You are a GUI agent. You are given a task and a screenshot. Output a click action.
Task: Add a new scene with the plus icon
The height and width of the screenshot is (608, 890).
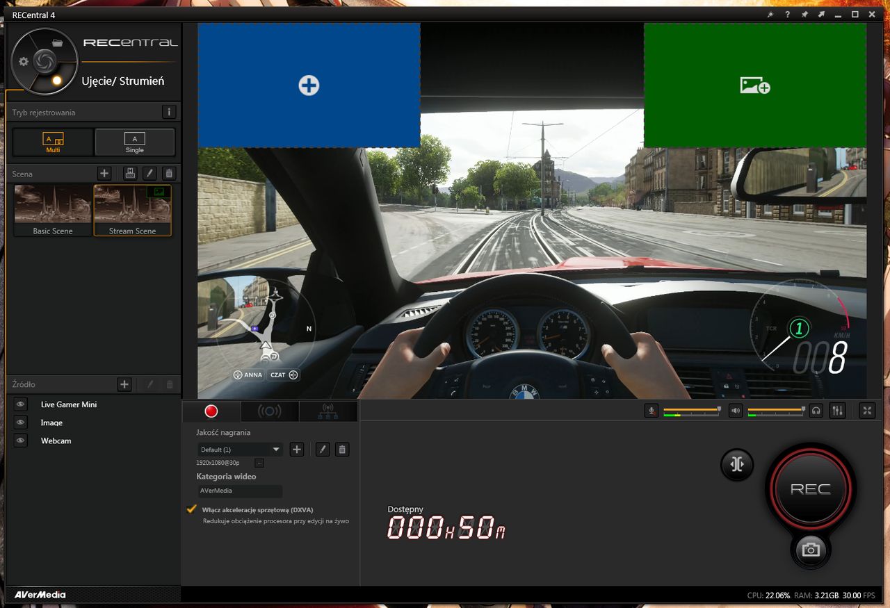tap(104, 173)
